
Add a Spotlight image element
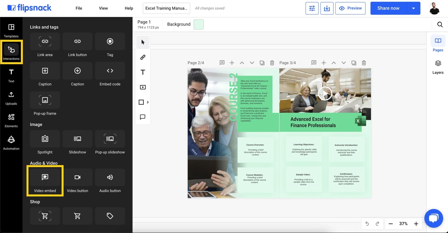(x=45, y=142)
